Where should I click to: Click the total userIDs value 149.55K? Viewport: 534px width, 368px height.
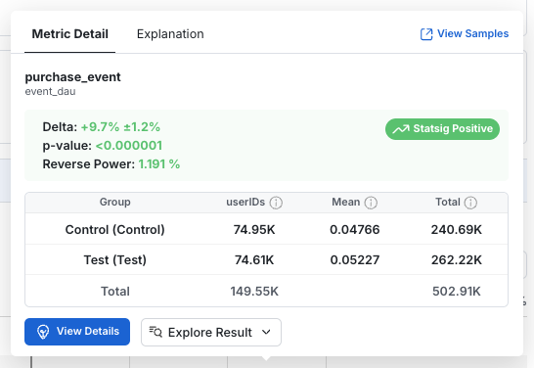pos(254,292)
